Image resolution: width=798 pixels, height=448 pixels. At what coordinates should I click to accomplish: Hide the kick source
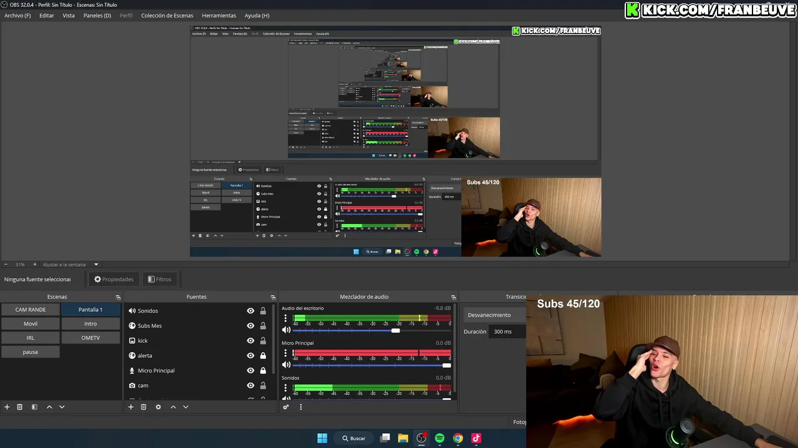(251, 341)
